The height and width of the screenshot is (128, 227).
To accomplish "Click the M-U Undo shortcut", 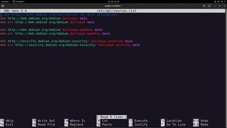I will click(201, 121).
